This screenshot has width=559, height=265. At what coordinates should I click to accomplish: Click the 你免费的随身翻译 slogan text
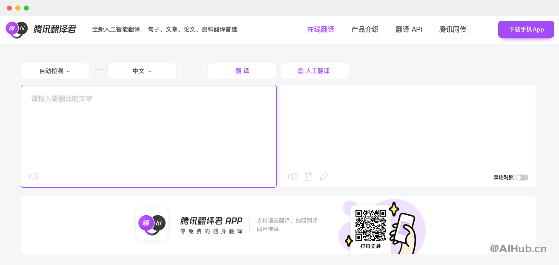click(x=212, y=231)
